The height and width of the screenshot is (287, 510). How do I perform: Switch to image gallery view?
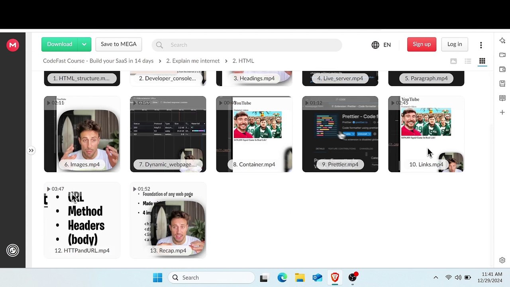click(x=453, y=61)
